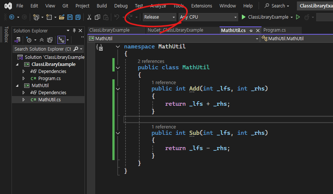Click the Show All Files icon
This screenshot has width=333, height=194.
click(50, 40)
